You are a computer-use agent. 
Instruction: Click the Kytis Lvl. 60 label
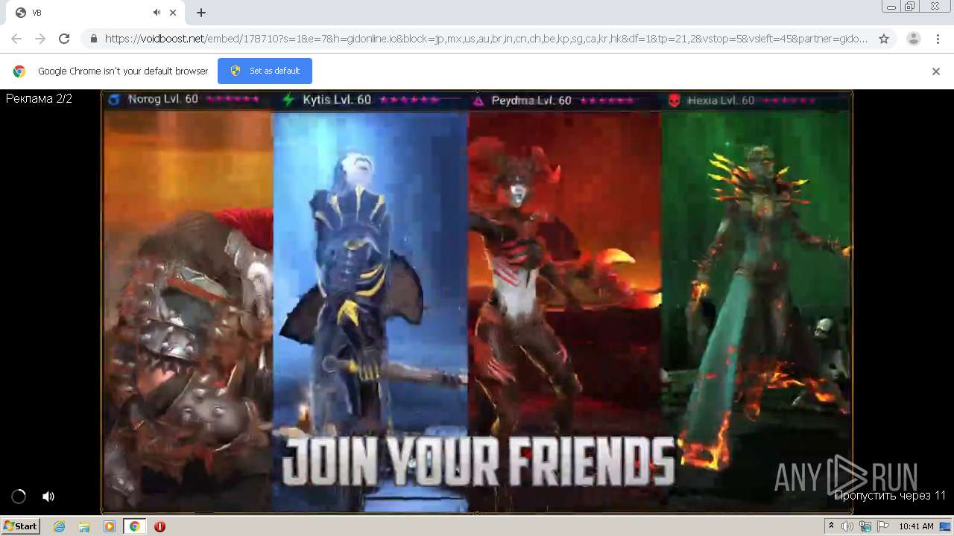click(x=337, y=100)
